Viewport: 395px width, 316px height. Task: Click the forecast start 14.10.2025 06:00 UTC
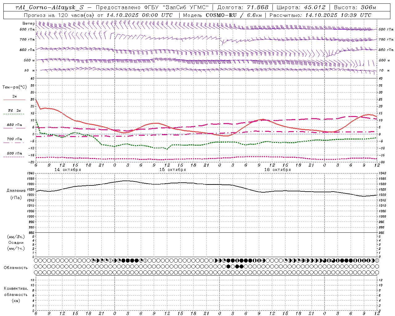(139, 15)
